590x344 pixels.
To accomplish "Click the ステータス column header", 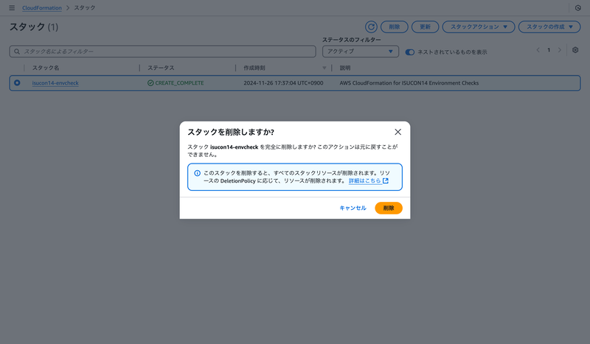I will 161,68.
